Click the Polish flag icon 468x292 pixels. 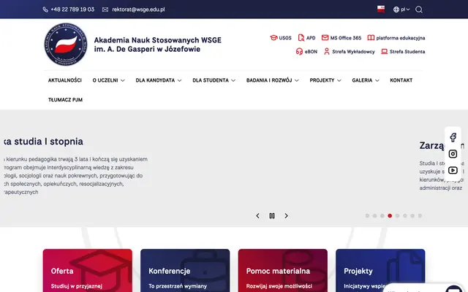click(381, 9)
